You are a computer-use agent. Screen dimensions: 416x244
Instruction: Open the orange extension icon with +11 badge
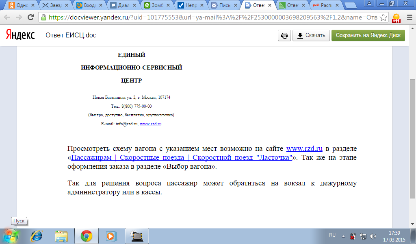(x=396, y=18)
